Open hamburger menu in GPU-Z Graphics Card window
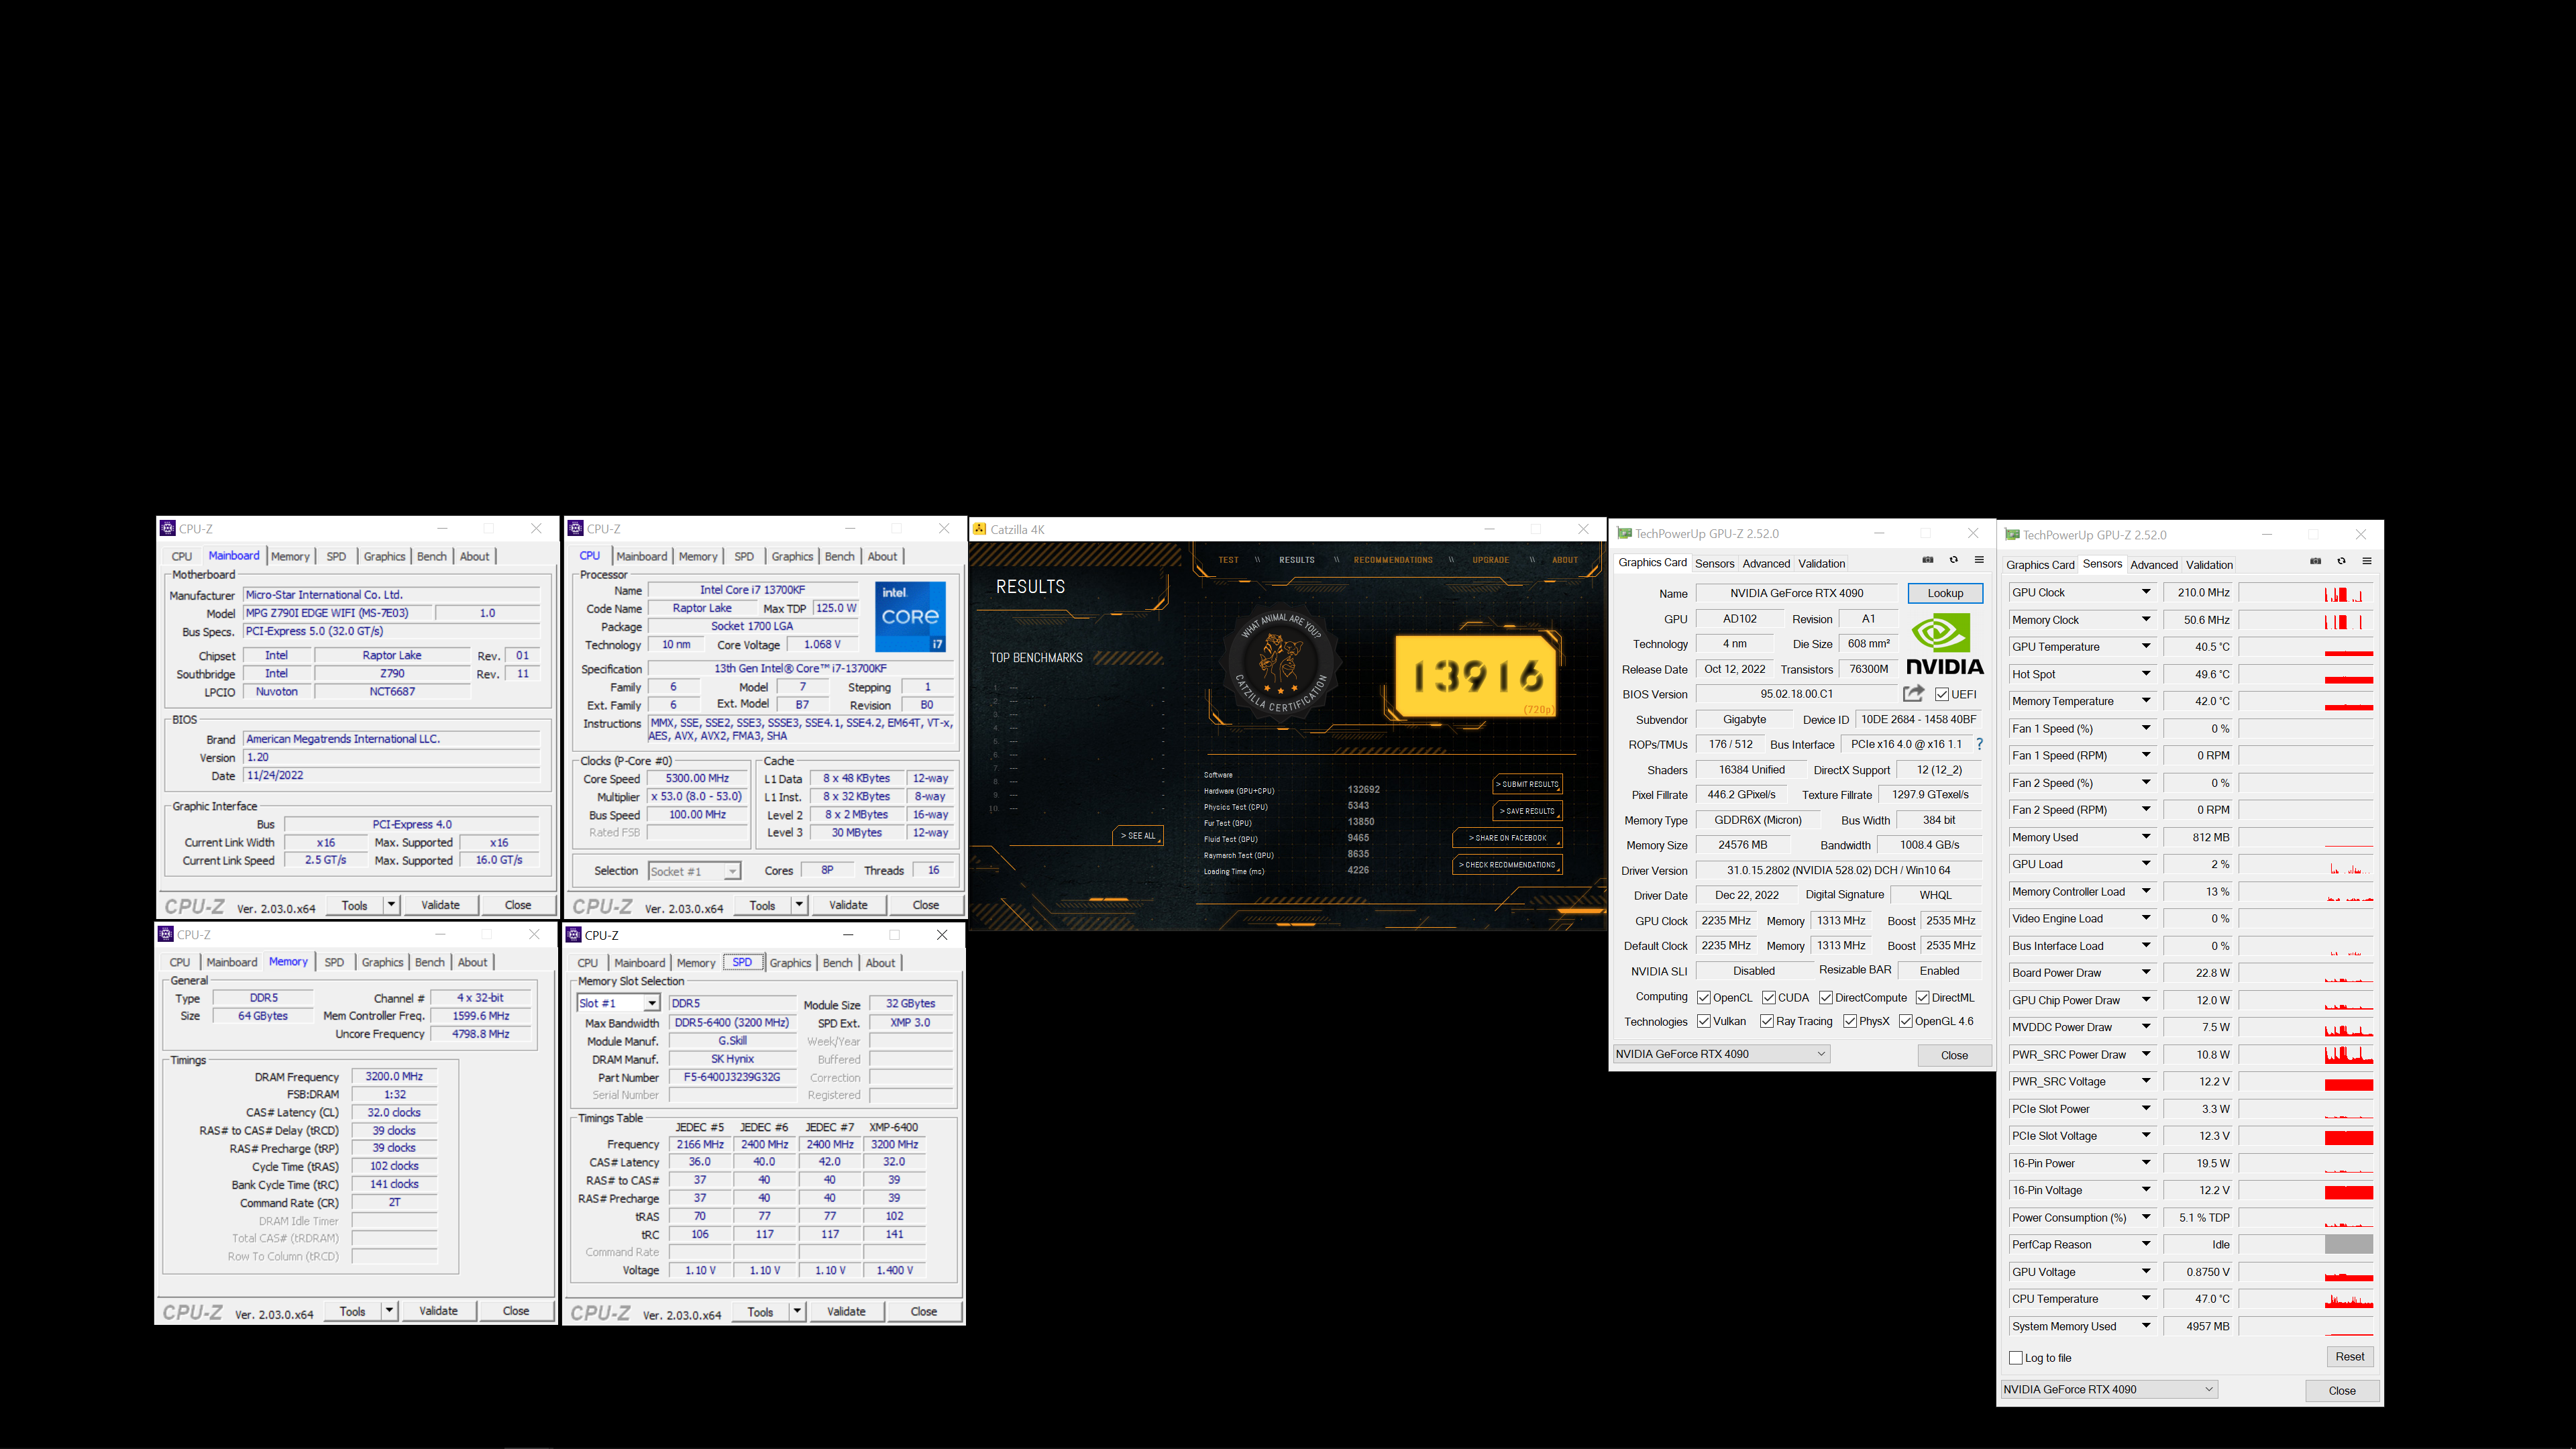Viewport: 2576px width, 1449px height. pyautogui.click(x=1979, y=560)
